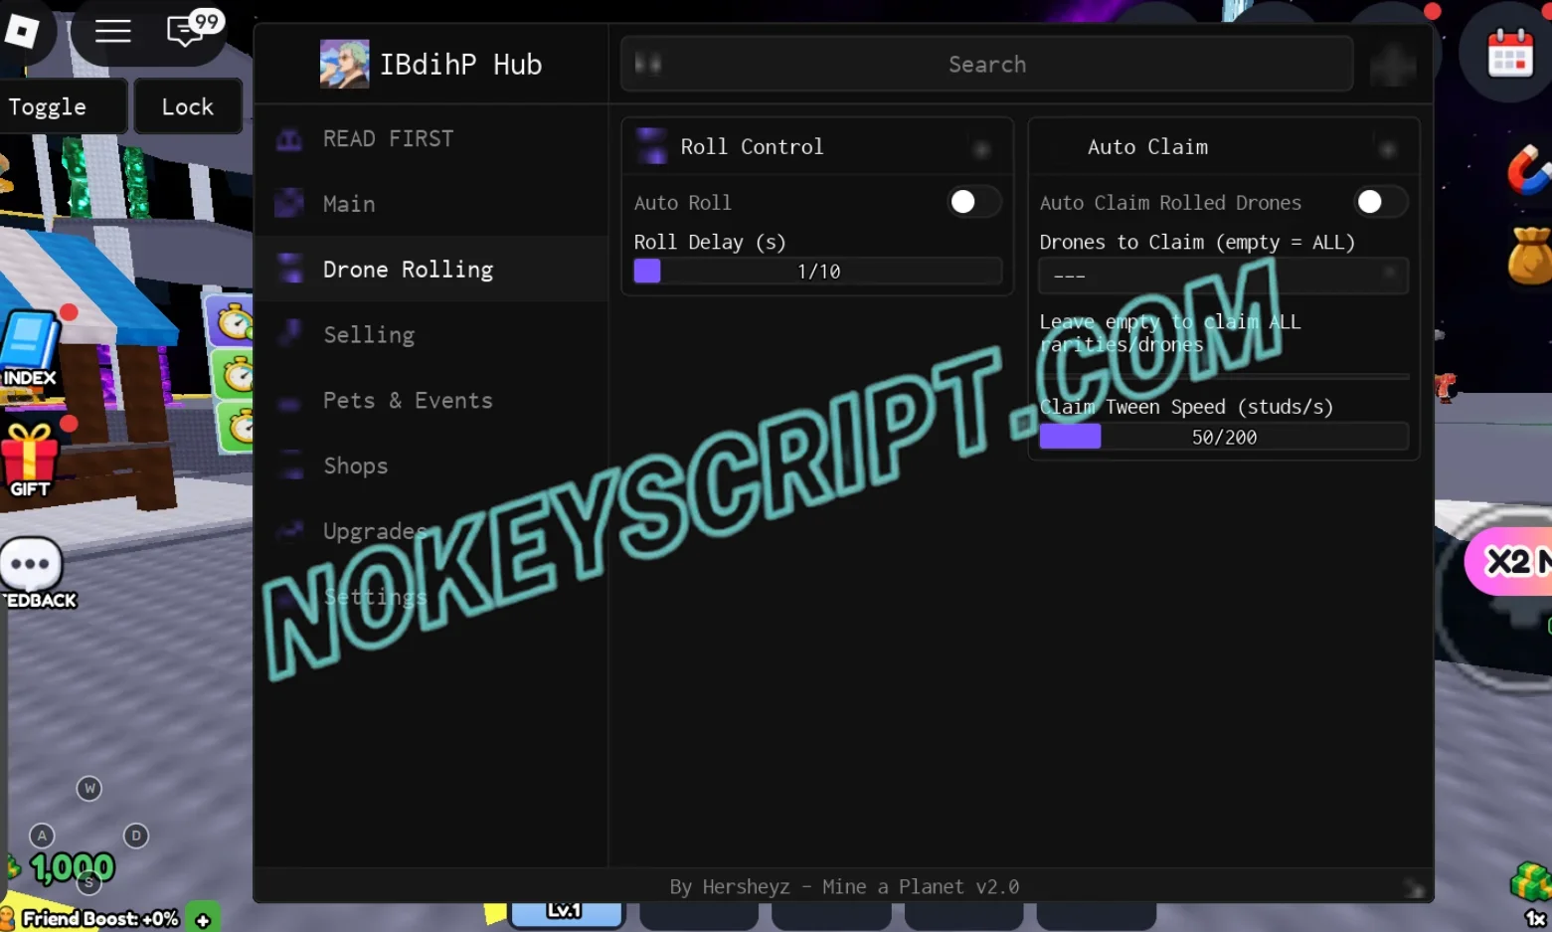
Task: Click the Search field in the hub
Action: click(986, 64)
